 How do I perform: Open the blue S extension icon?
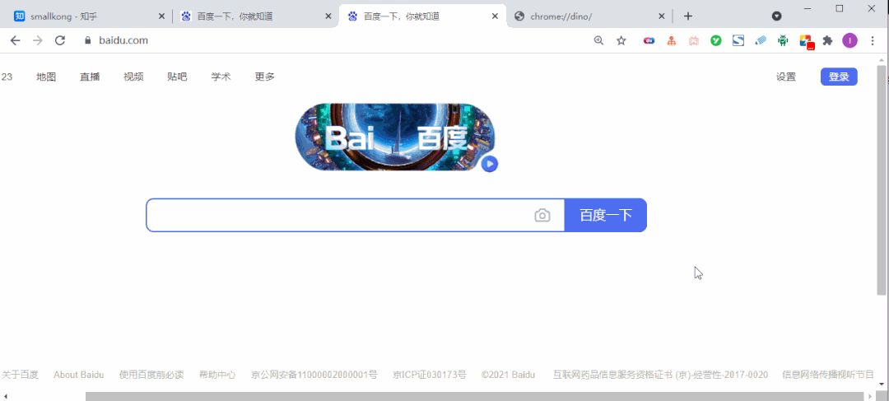[x=738, y=40]
